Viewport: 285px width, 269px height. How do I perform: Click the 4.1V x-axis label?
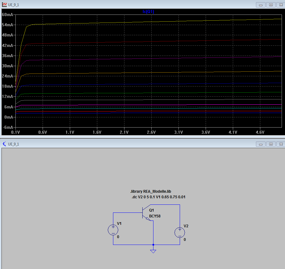point(233,132)
